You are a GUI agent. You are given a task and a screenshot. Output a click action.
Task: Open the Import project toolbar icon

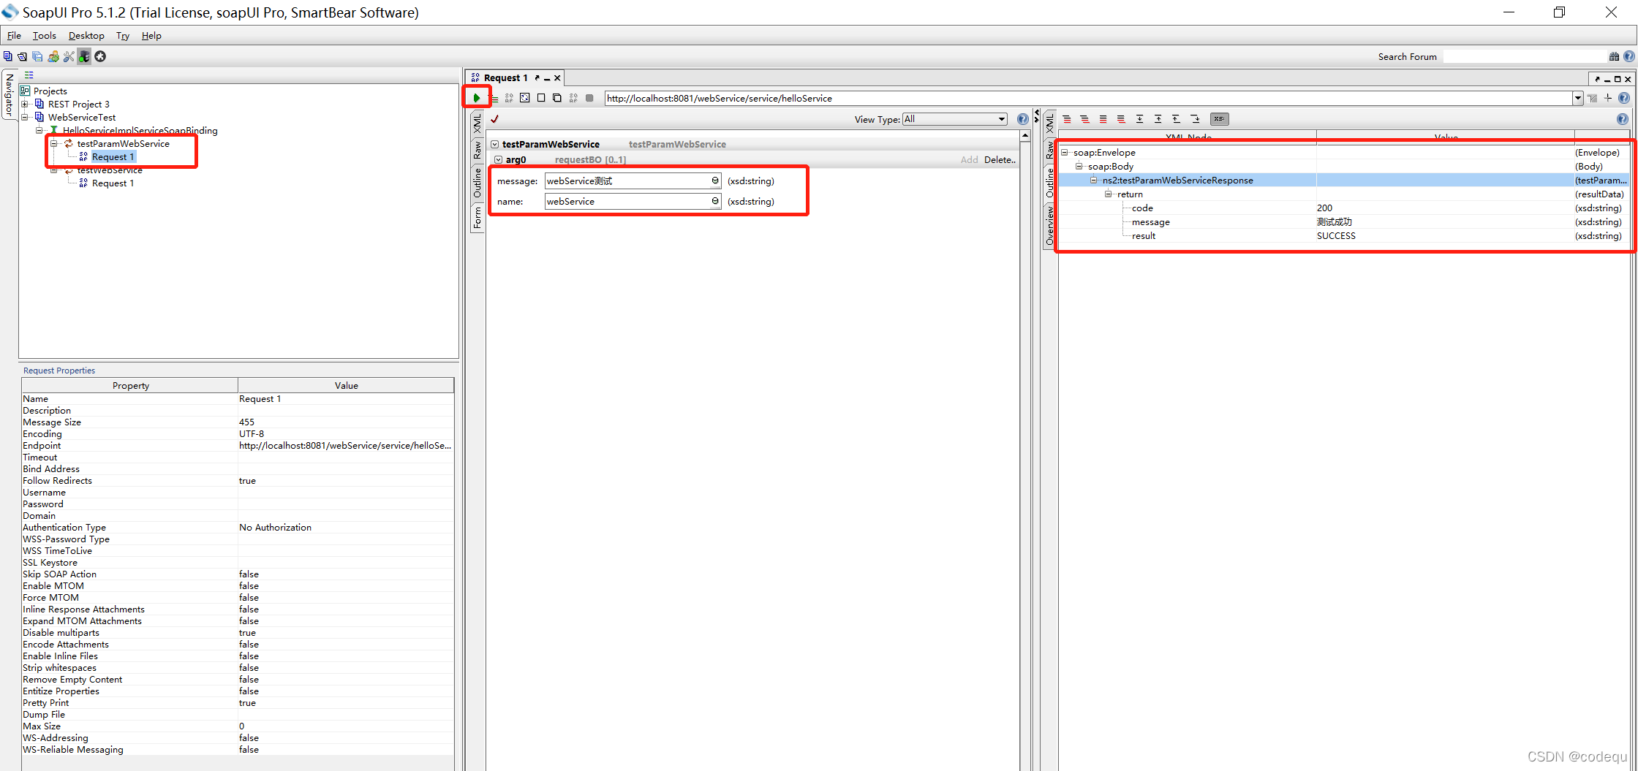pos(23,56)
